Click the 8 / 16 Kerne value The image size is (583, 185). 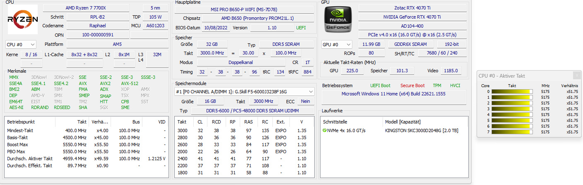pyautogui.click(x=31, y=55)
